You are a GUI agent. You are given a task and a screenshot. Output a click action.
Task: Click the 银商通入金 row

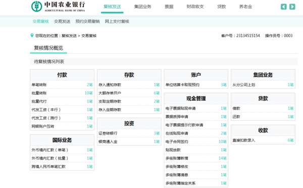click(129, 142)
